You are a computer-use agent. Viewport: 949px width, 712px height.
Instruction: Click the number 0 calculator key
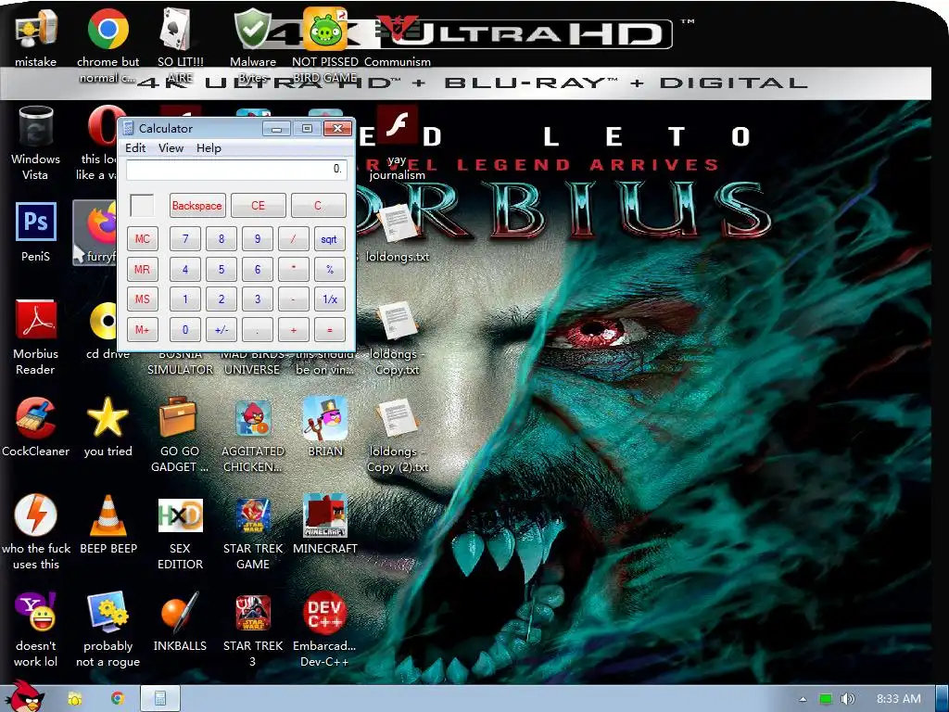coord(184,329)
